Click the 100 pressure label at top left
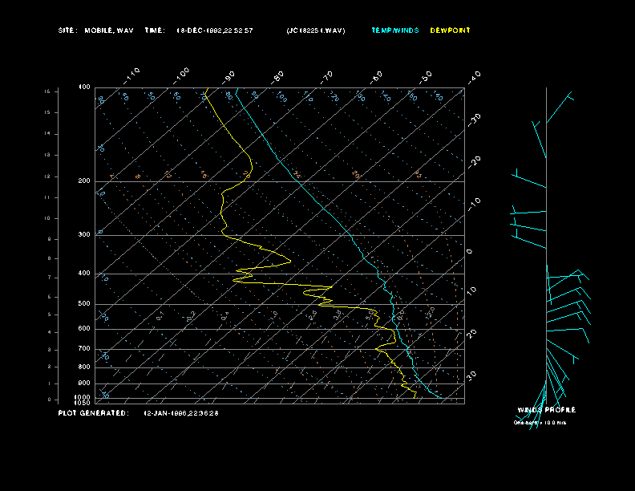The width and height of the screenshot is (635, 491). [84, 87]
